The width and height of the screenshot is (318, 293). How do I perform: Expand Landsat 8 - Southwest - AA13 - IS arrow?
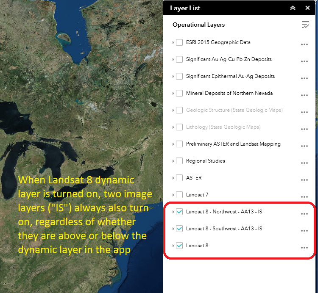tap(173, 229)
